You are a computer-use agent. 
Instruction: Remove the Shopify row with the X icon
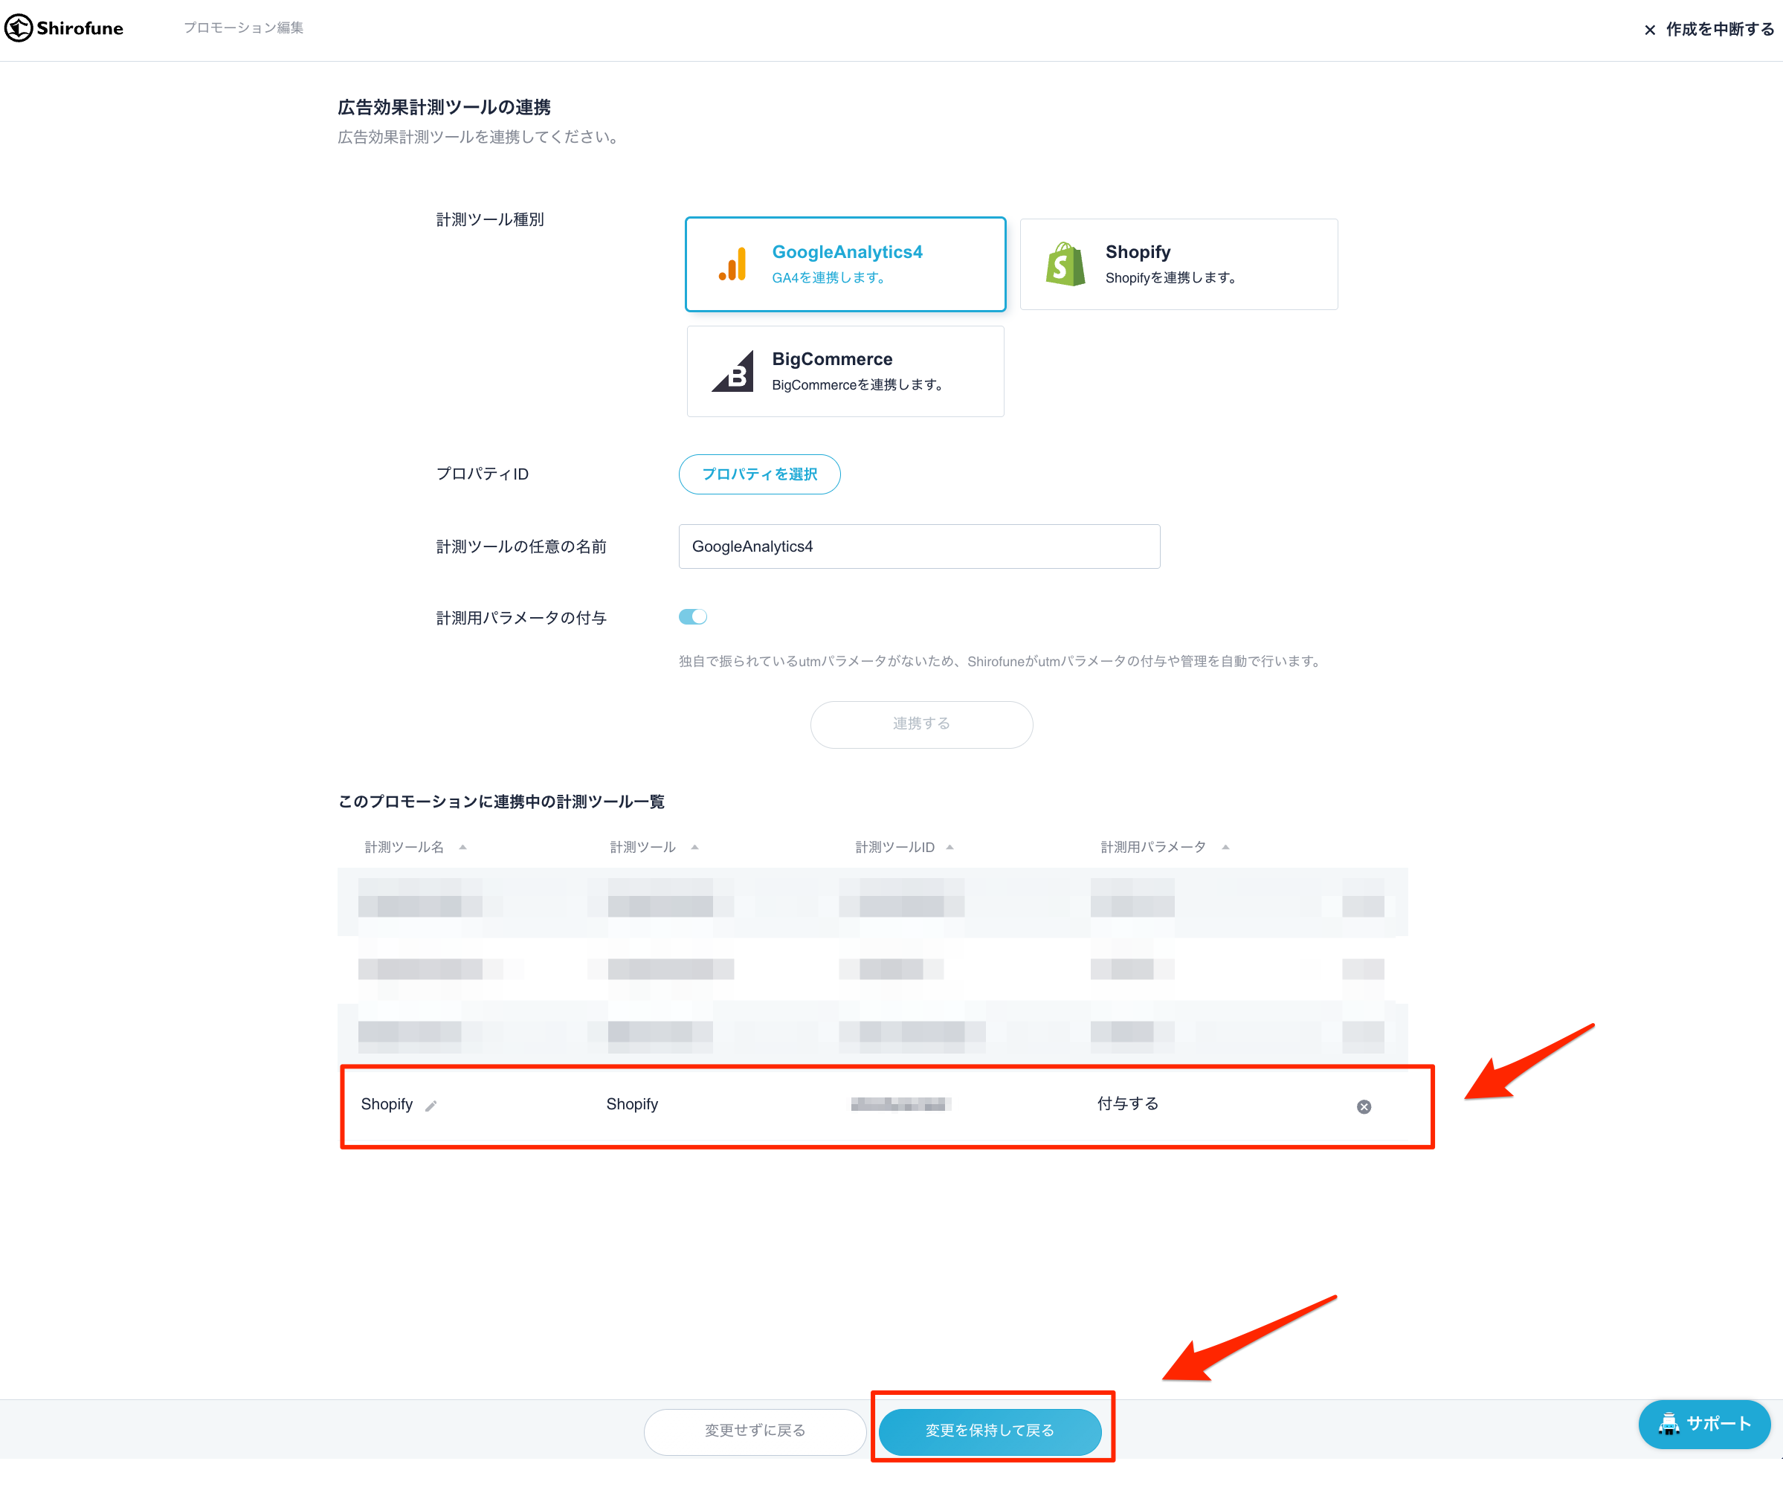[1364, 1106]
